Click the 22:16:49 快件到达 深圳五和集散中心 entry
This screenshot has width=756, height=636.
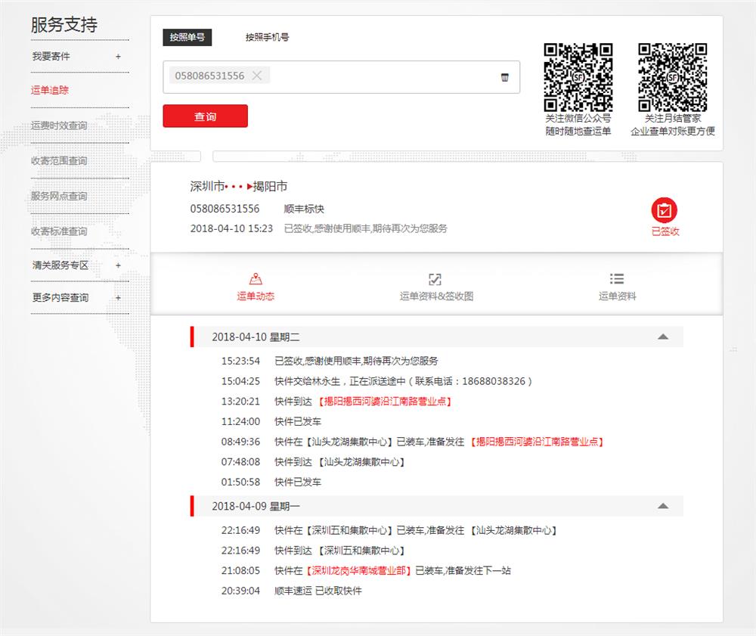tap(313, 551)
